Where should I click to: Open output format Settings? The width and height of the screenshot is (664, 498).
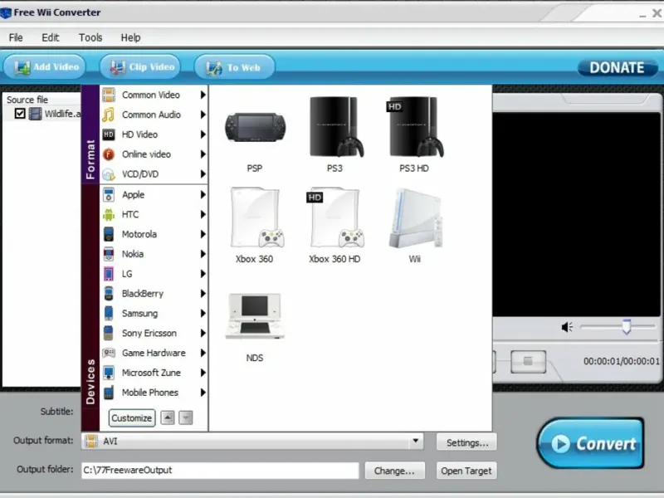click(466, 442)
